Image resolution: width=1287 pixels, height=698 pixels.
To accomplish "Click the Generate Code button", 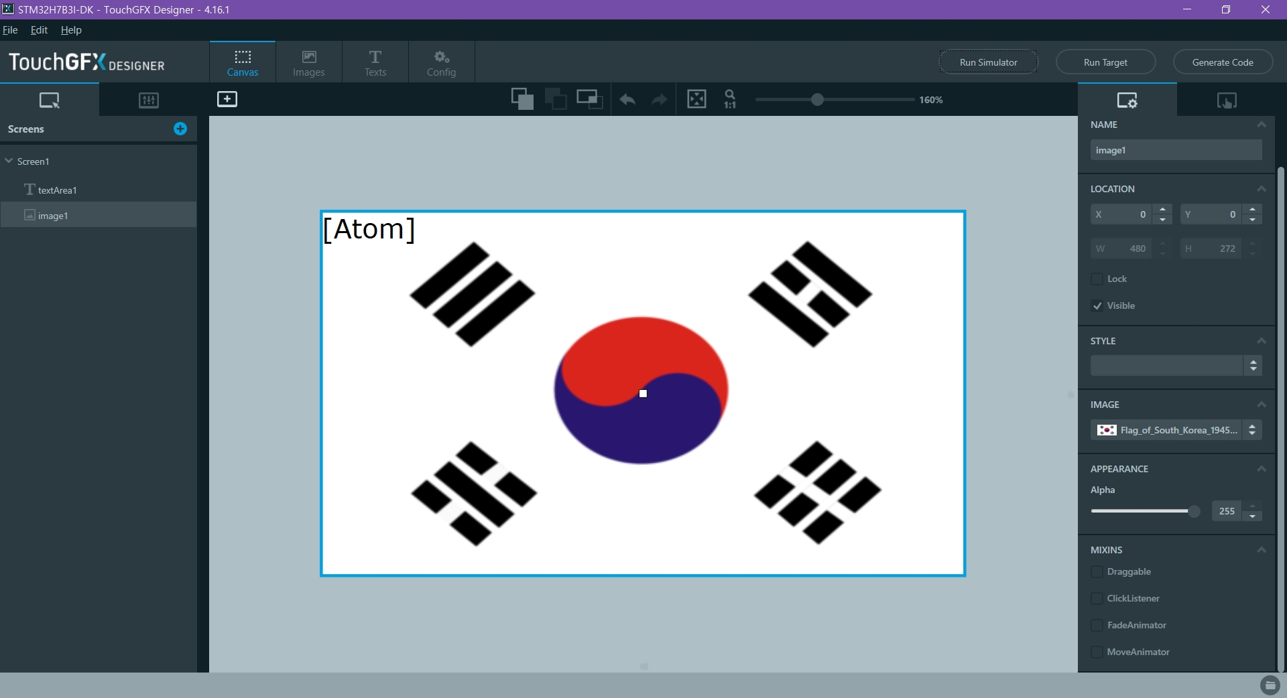I will point(1223,62).
